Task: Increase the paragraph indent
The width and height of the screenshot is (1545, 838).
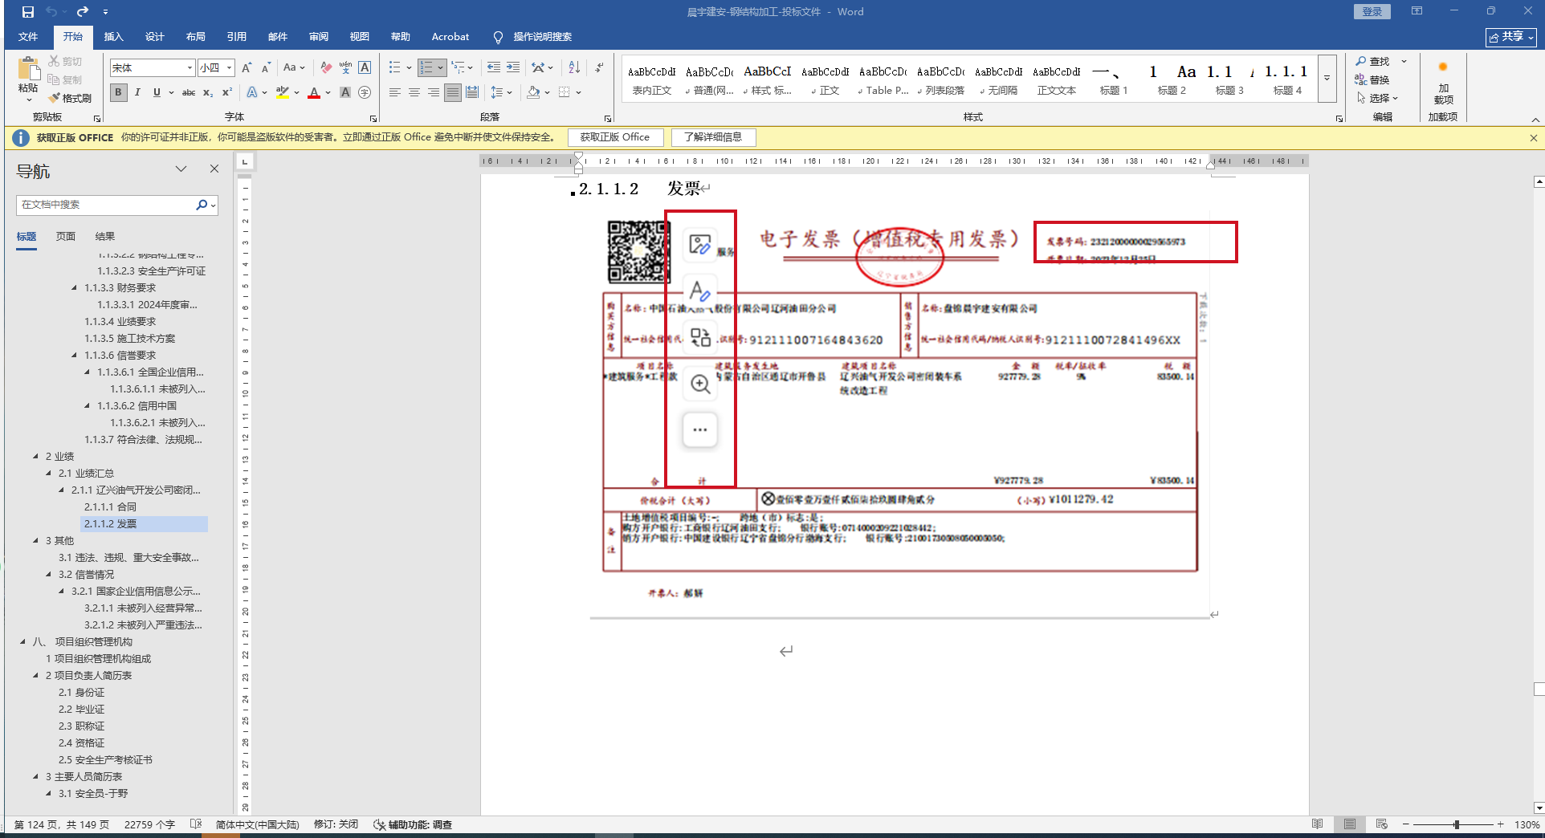Action: pyautogui.click(x=513, y=68)
